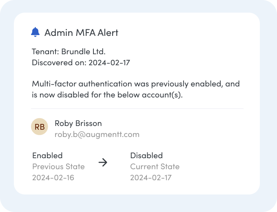Screen dimensions: 277x212
Task: Click the Tenant: Brundle Ltd. line
Action: [69, 51]
